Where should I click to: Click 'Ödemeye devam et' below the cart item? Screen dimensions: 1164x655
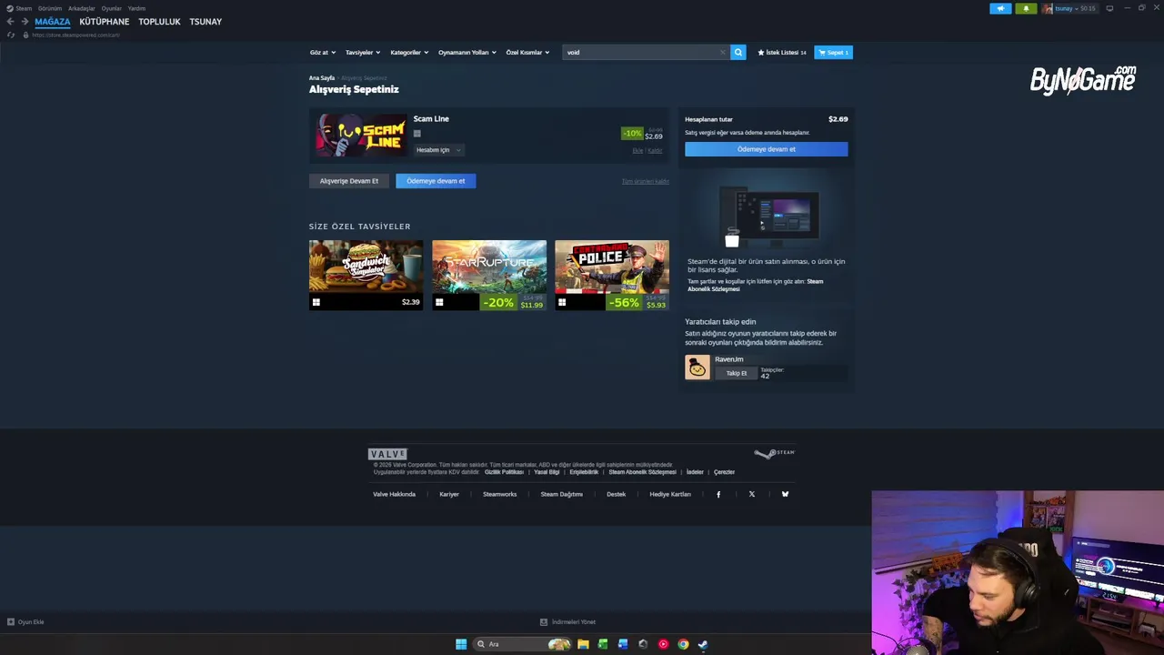click(x=436, y=181)
